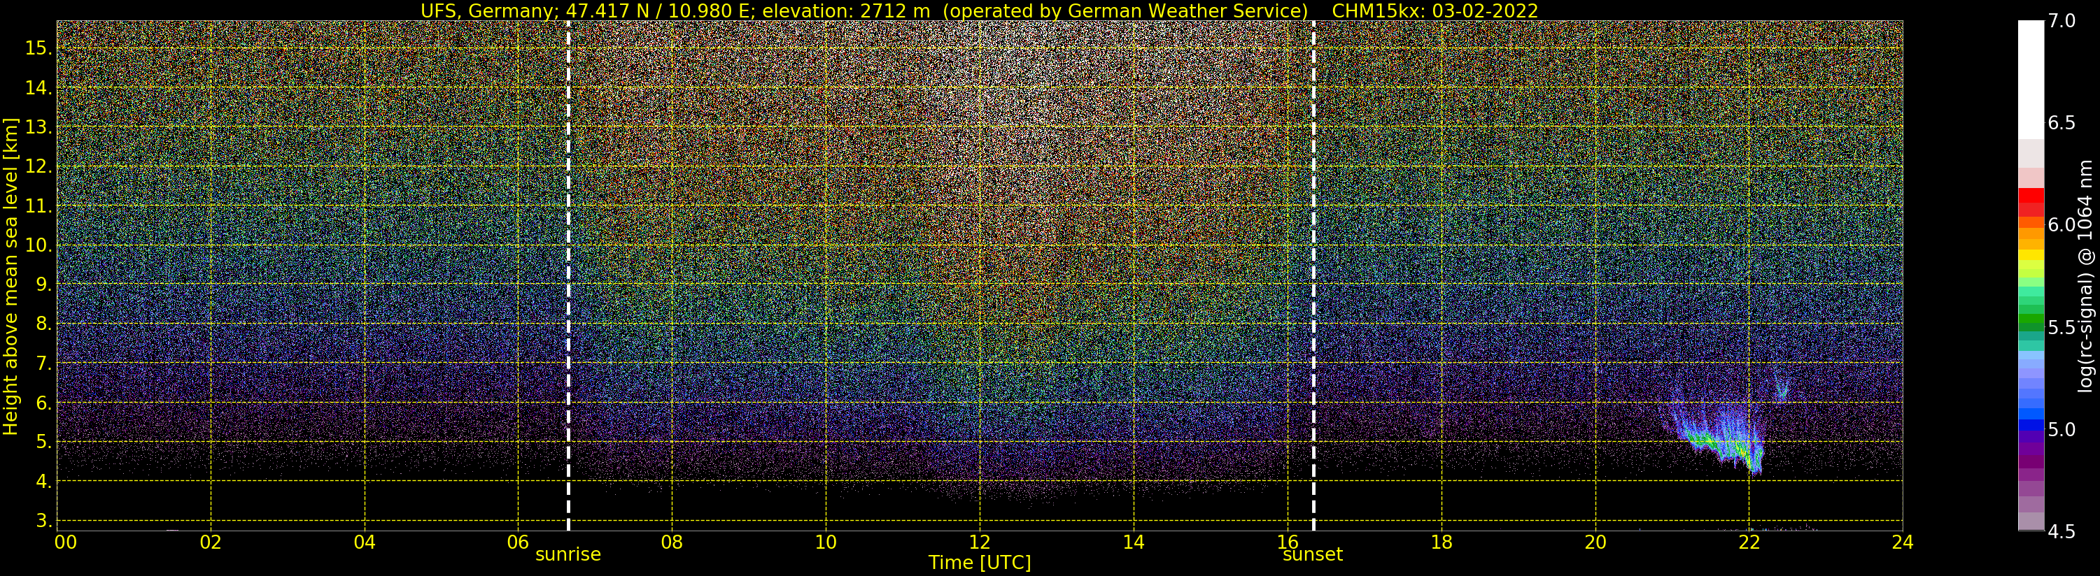Click the '7.' height tick label
The image size is (2100, 576).
point(43,363)
